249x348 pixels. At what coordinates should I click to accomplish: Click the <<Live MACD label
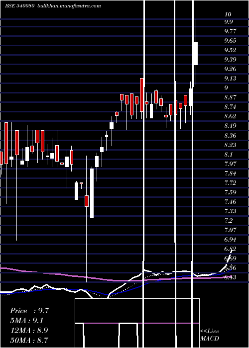point(210,335)
